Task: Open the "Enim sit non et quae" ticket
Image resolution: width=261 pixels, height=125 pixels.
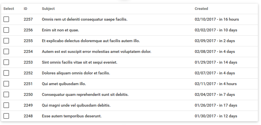Action: (x=60, y=30)
